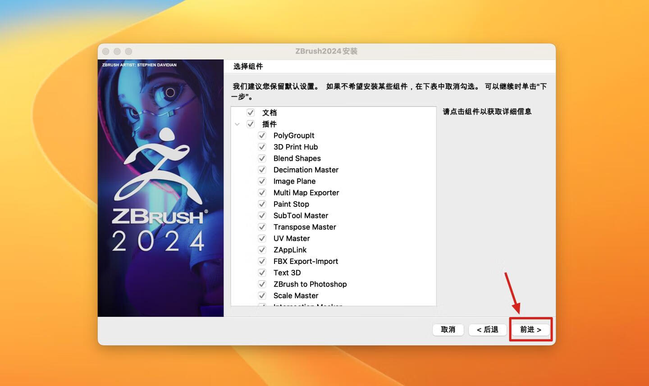649x386 pixels.
Task: Select the Blend Shapes label
Action: pyautogui.click(x=297, y=159)
